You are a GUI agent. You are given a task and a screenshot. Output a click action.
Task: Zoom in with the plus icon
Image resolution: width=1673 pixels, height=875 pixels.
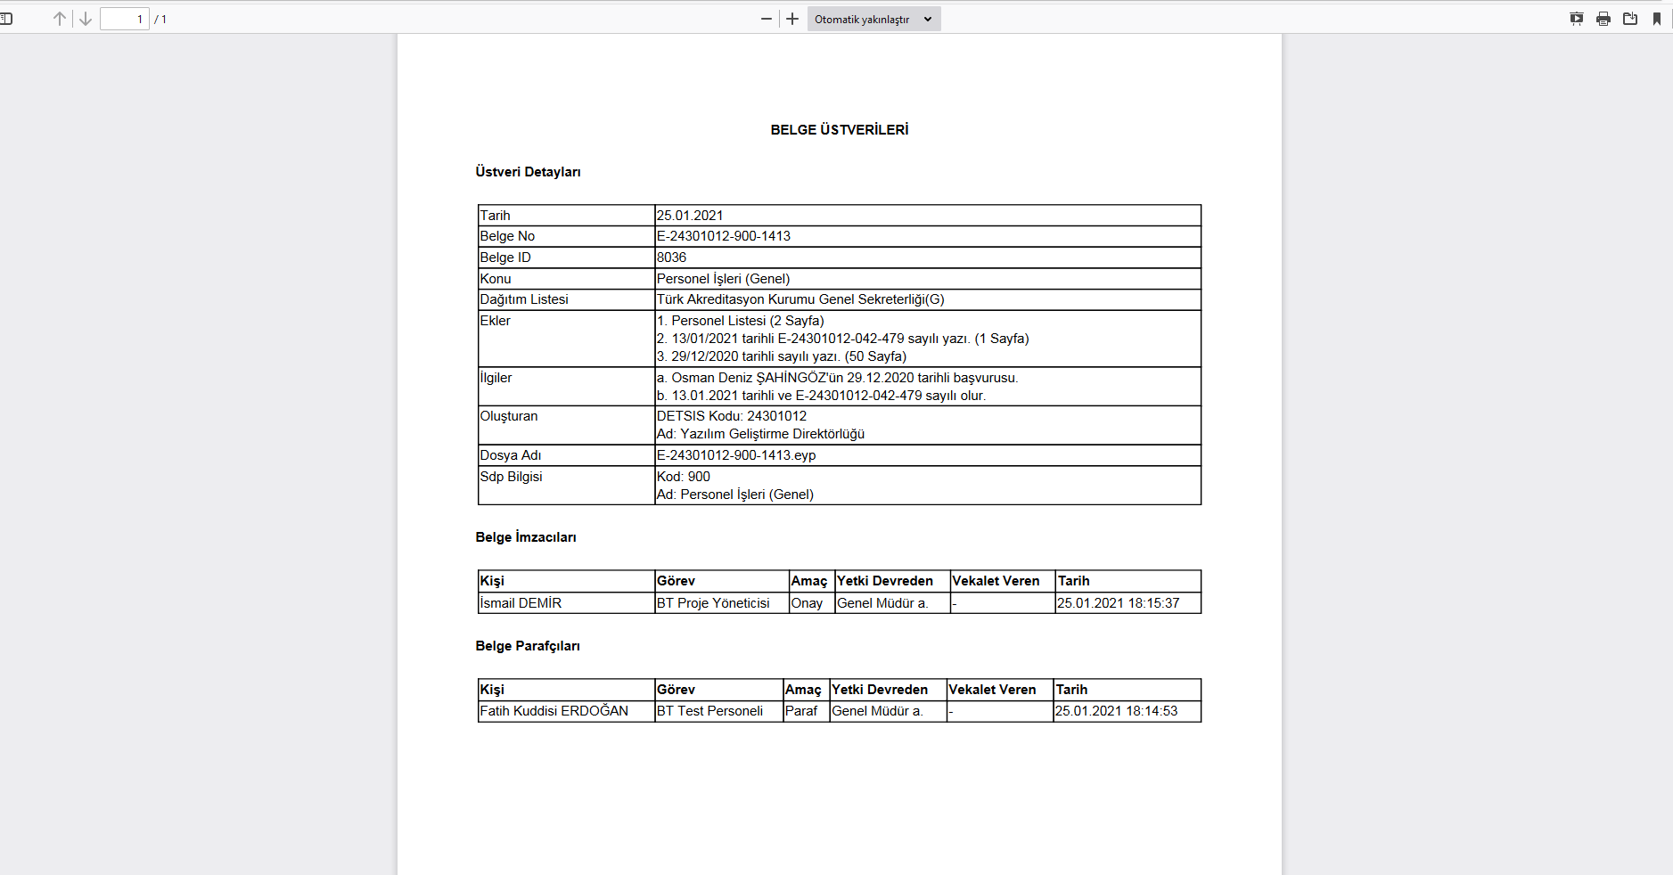point(792,19)
